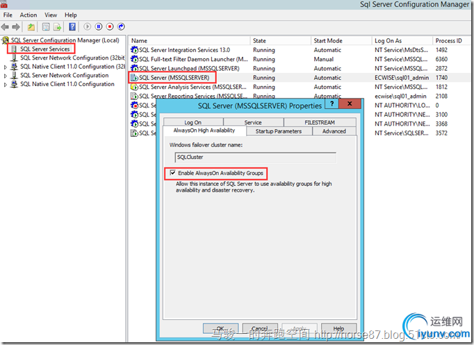The height and width of the screenshot is (345, 474).
Task: Click the Configuration Manager (Local) root icon
Action: (x=6, y=40)
